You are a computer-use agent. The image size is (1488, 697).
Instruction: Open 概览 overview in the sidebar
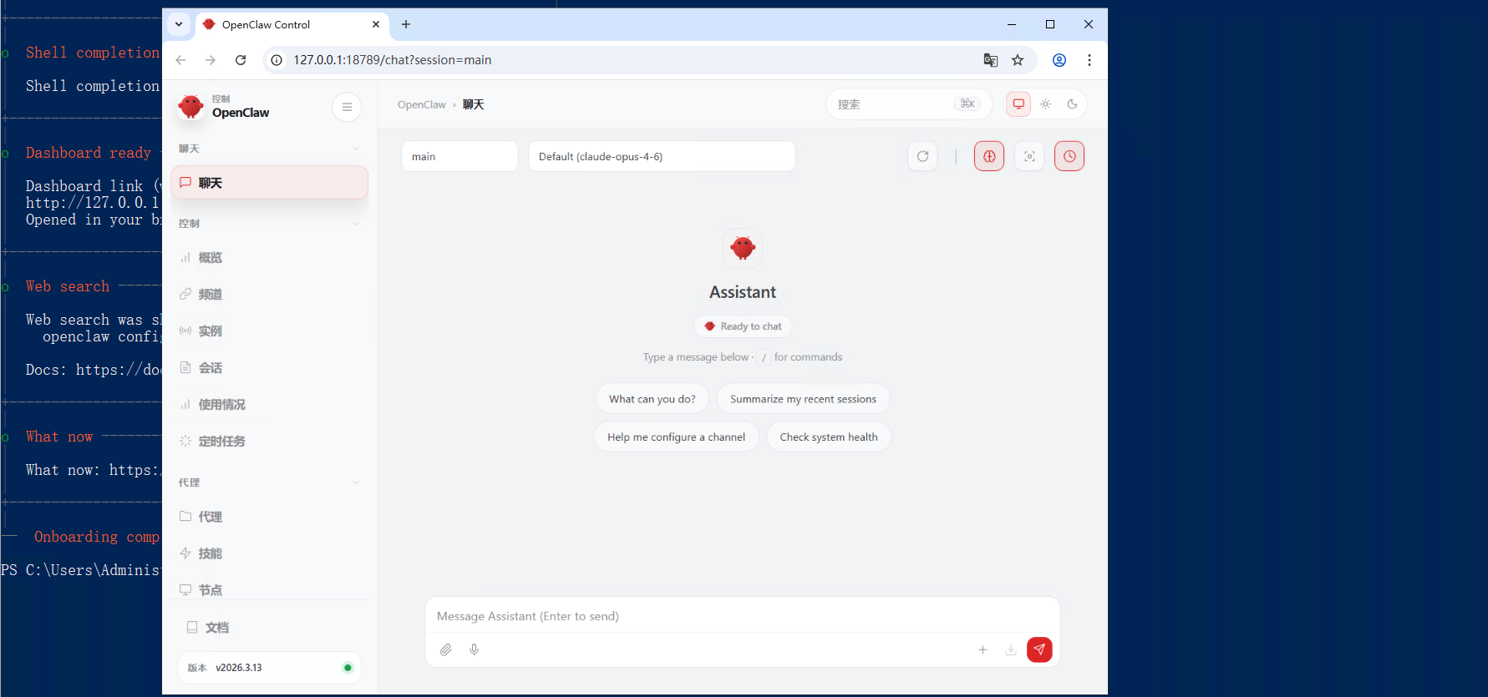tap(211, 258)
